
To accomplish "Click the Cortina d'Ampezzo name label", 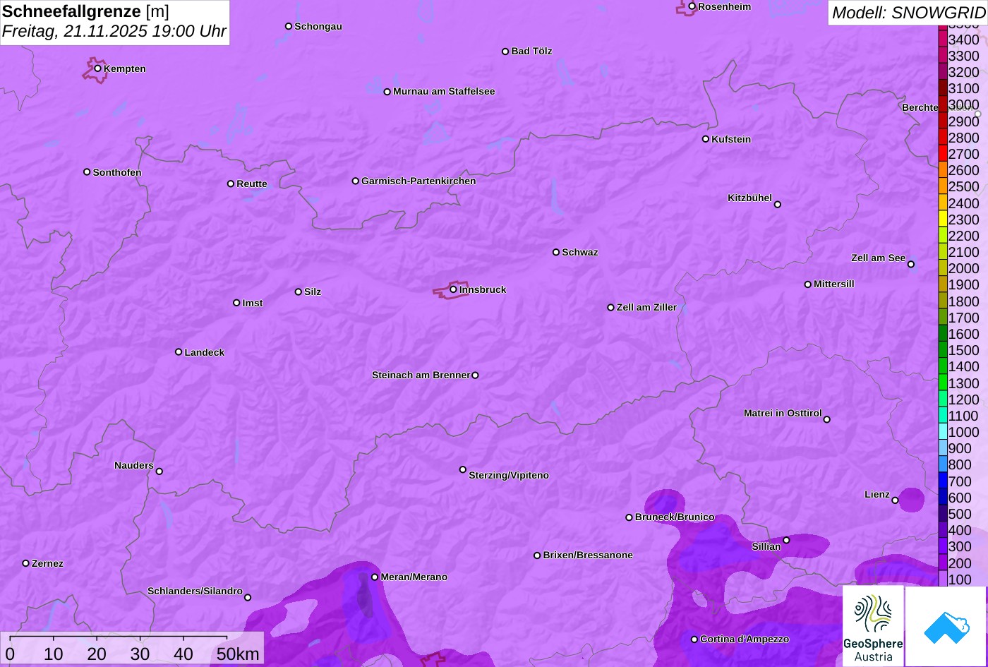I will pyautogui.click(x=745, y=639).
